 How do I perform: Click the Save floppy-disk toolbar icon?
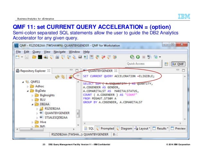pos(27,57)
